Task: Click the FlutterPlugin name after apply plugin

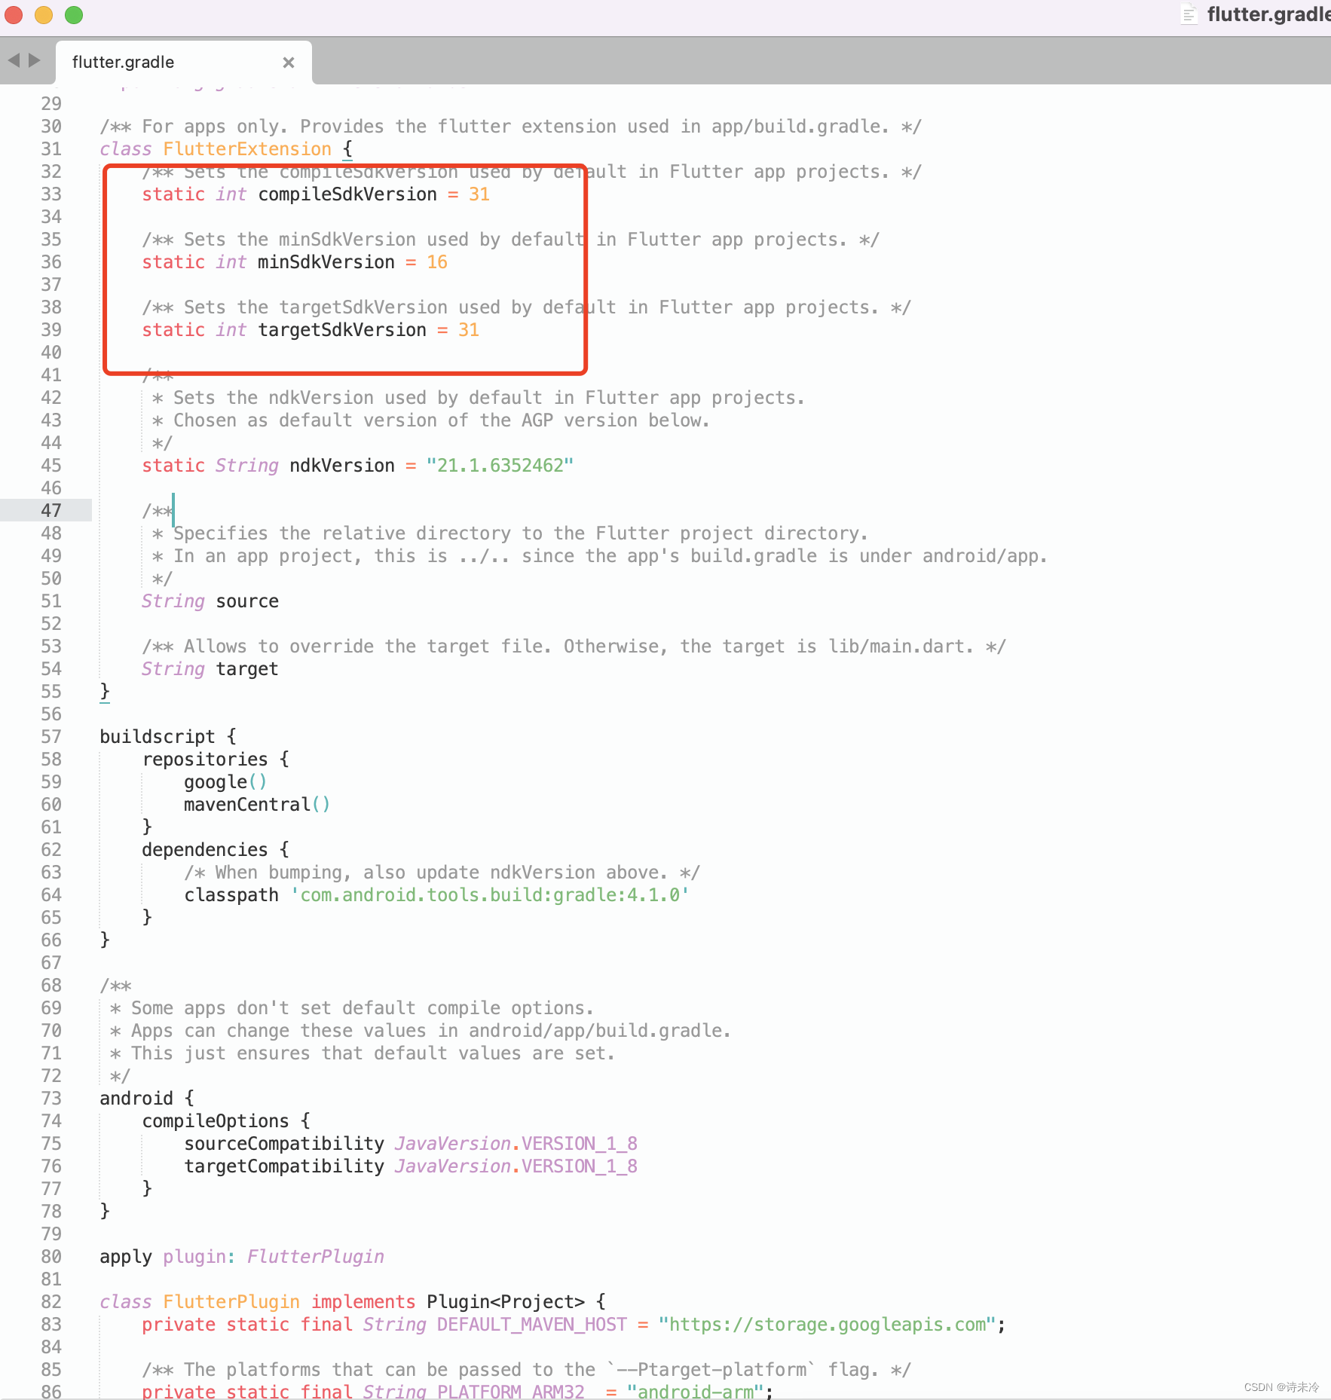Action: [315, 1256]
